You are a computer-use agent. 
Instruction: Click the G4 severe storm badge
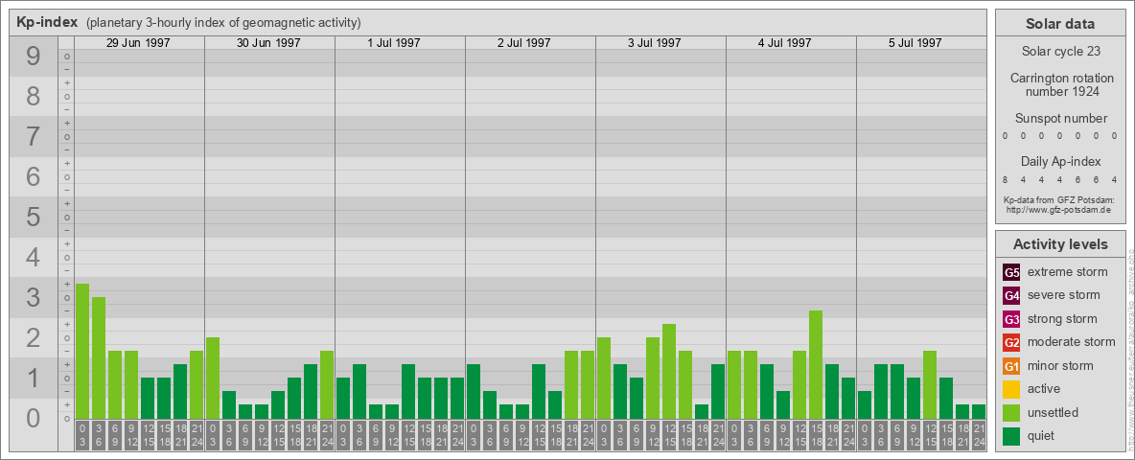(x=1011, y=295)
